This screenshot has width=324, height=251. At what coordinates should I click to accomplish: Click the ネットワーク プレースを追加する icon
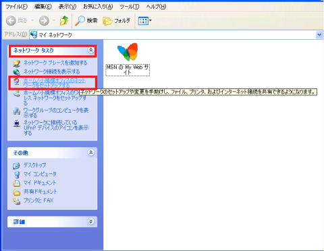pos(17,63)
